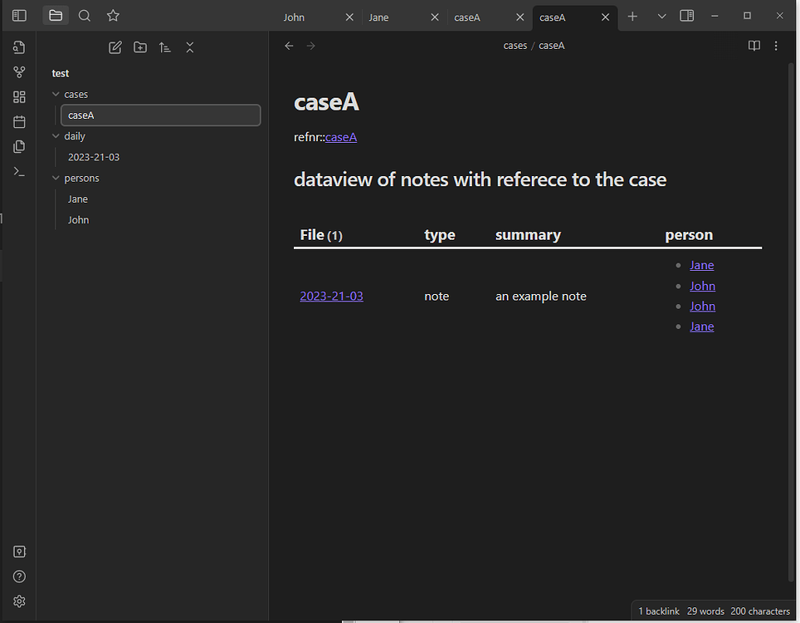Image resolution: width=800 pixels, height=623 pixels.
Task: Change the file explorer sort order
Action: click(x=165, y=47)
